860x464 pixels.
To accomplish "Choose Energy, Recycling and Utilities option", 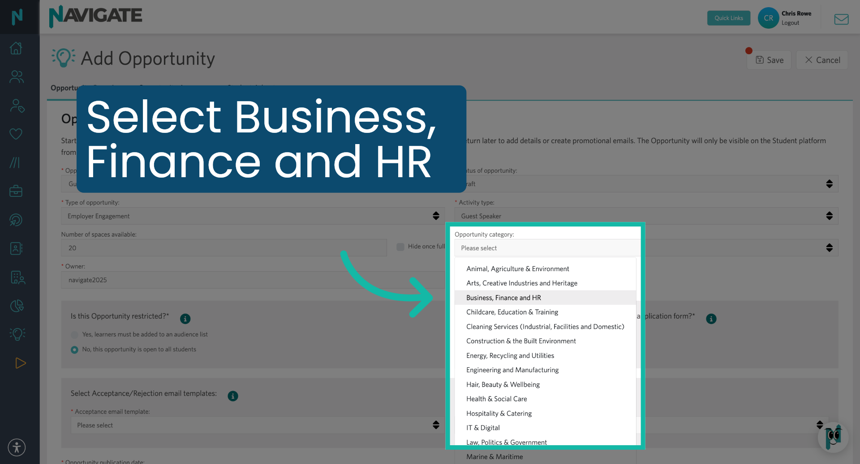I will 545,356.
